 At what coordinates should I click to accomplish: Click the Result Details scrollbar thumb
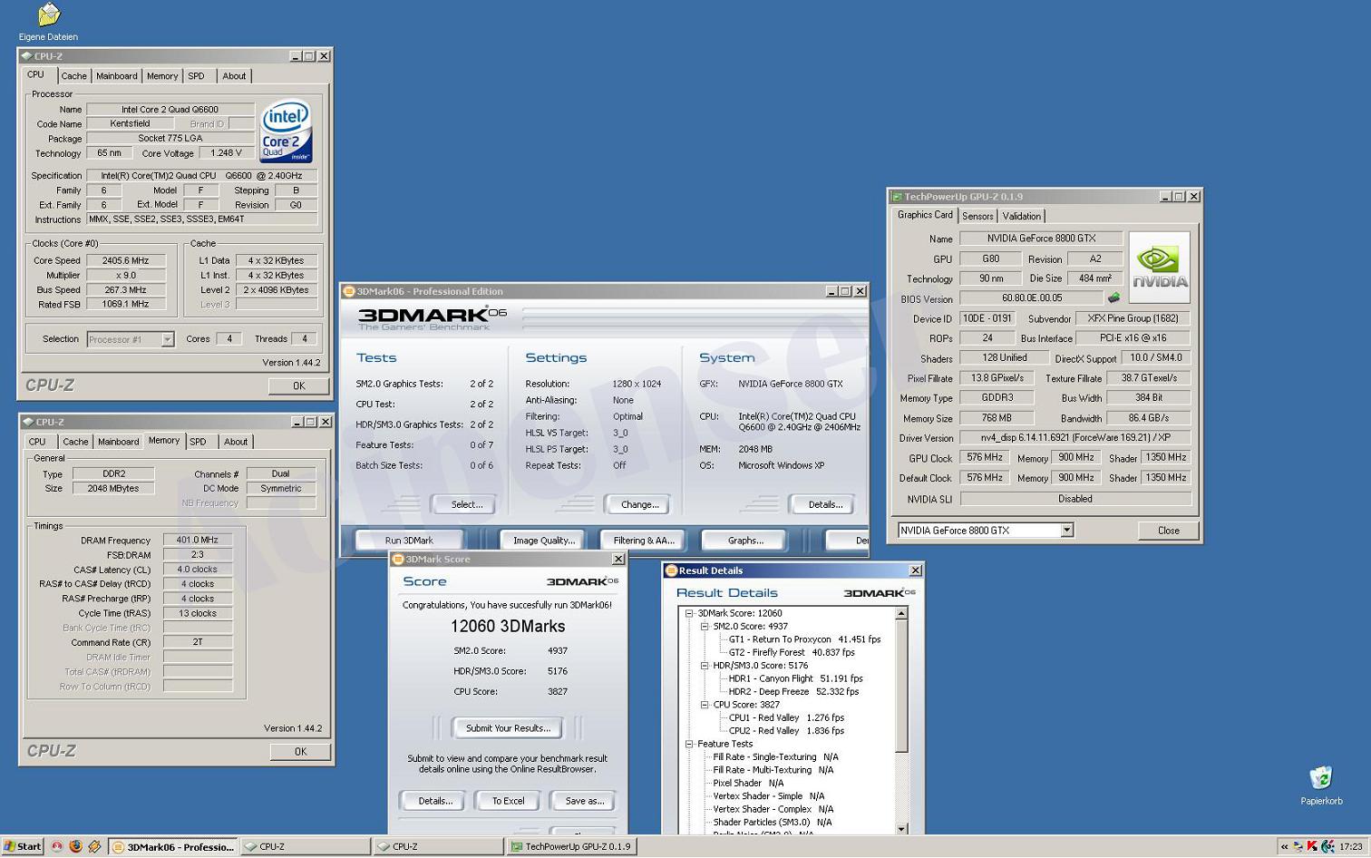(901, 686)
